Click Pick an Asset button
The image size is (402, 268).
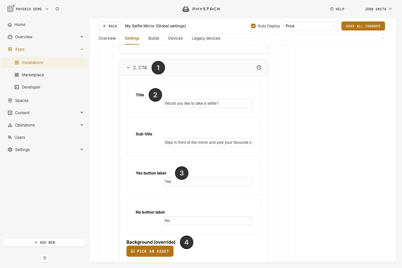pos(150,251)
